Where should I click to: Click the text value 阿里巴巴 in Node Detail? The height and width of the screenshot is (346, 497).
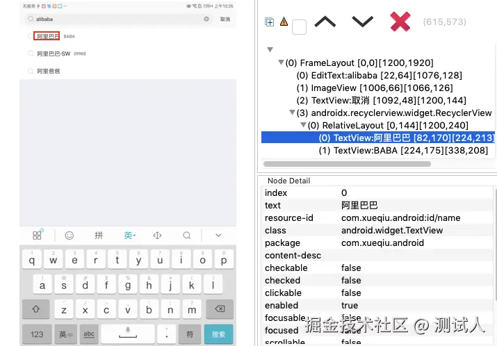pyautogui.click(x=359, y=206)
